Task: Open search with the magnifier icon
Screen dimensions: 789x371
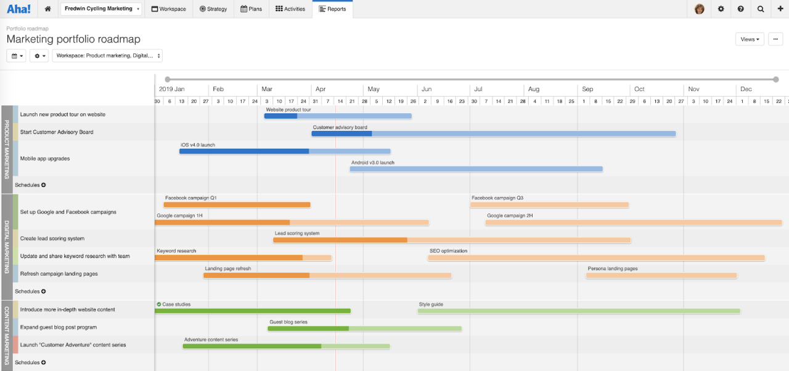Action: pos(760,9)
